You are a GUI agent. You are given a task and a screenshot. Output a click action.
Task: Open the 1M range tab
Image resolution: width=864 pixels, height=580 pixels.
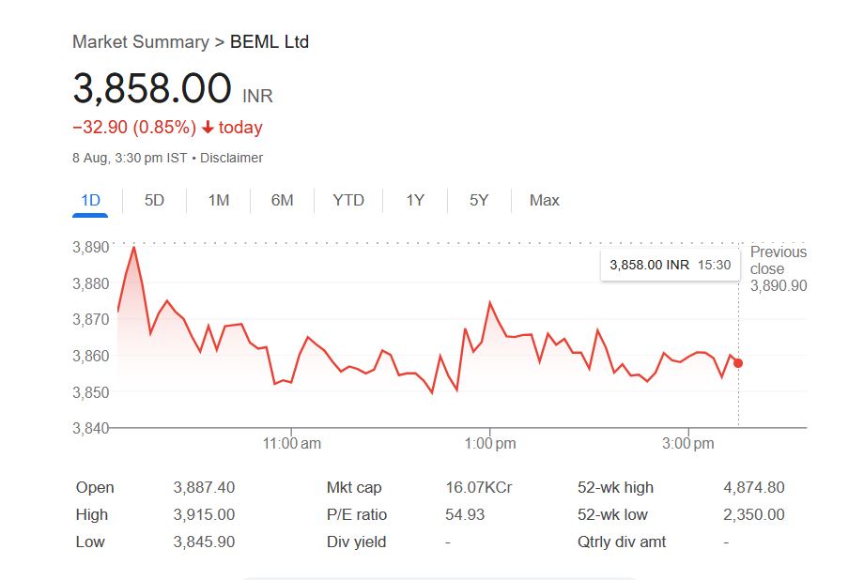pyautogui.click(x=218, y=200)
